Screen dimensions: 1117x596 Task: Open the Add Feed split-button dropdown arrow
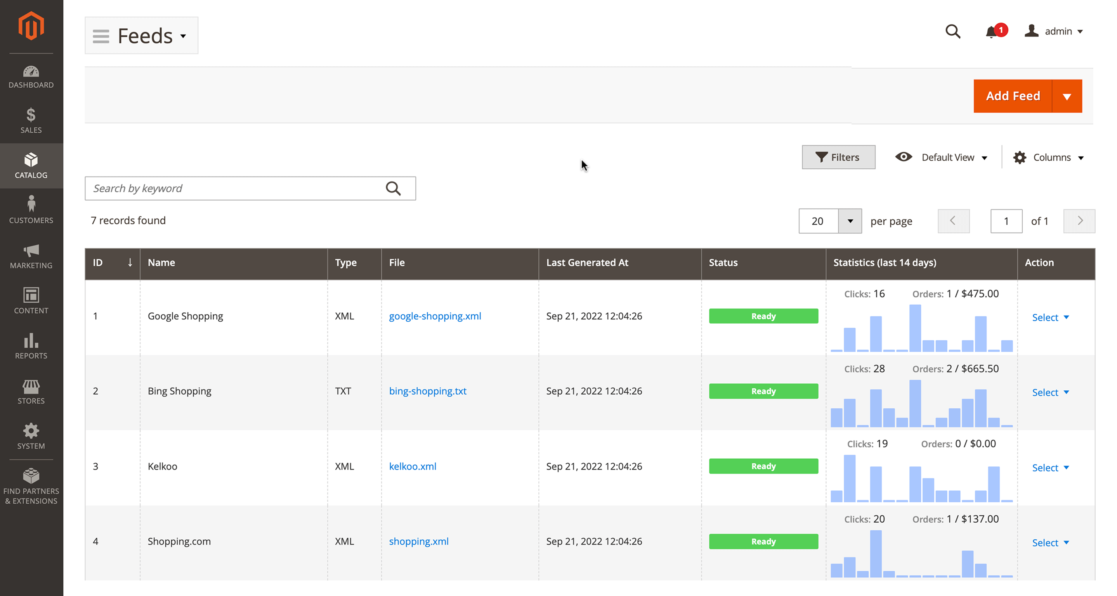[1068, 96]
